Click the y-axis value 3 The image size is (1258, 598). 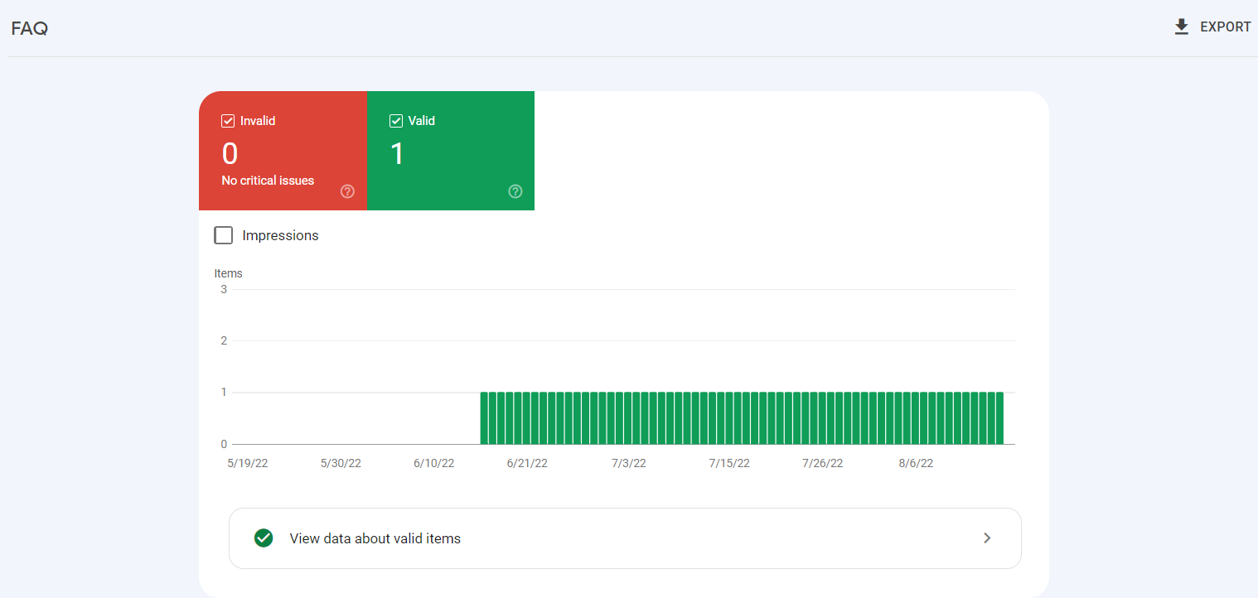click(224, 289)
